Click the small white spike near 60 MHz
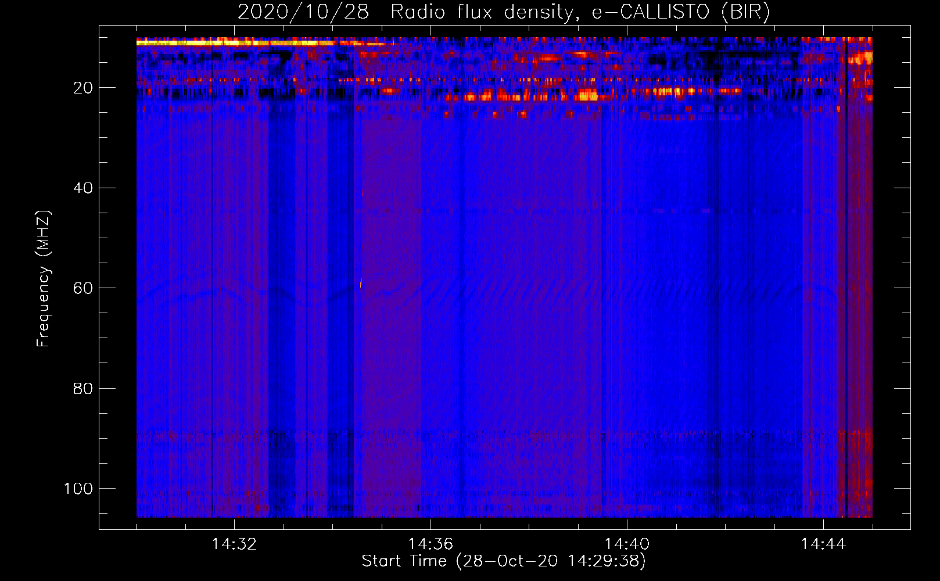The width and height of the screenshot is (940, 581). 361,282
